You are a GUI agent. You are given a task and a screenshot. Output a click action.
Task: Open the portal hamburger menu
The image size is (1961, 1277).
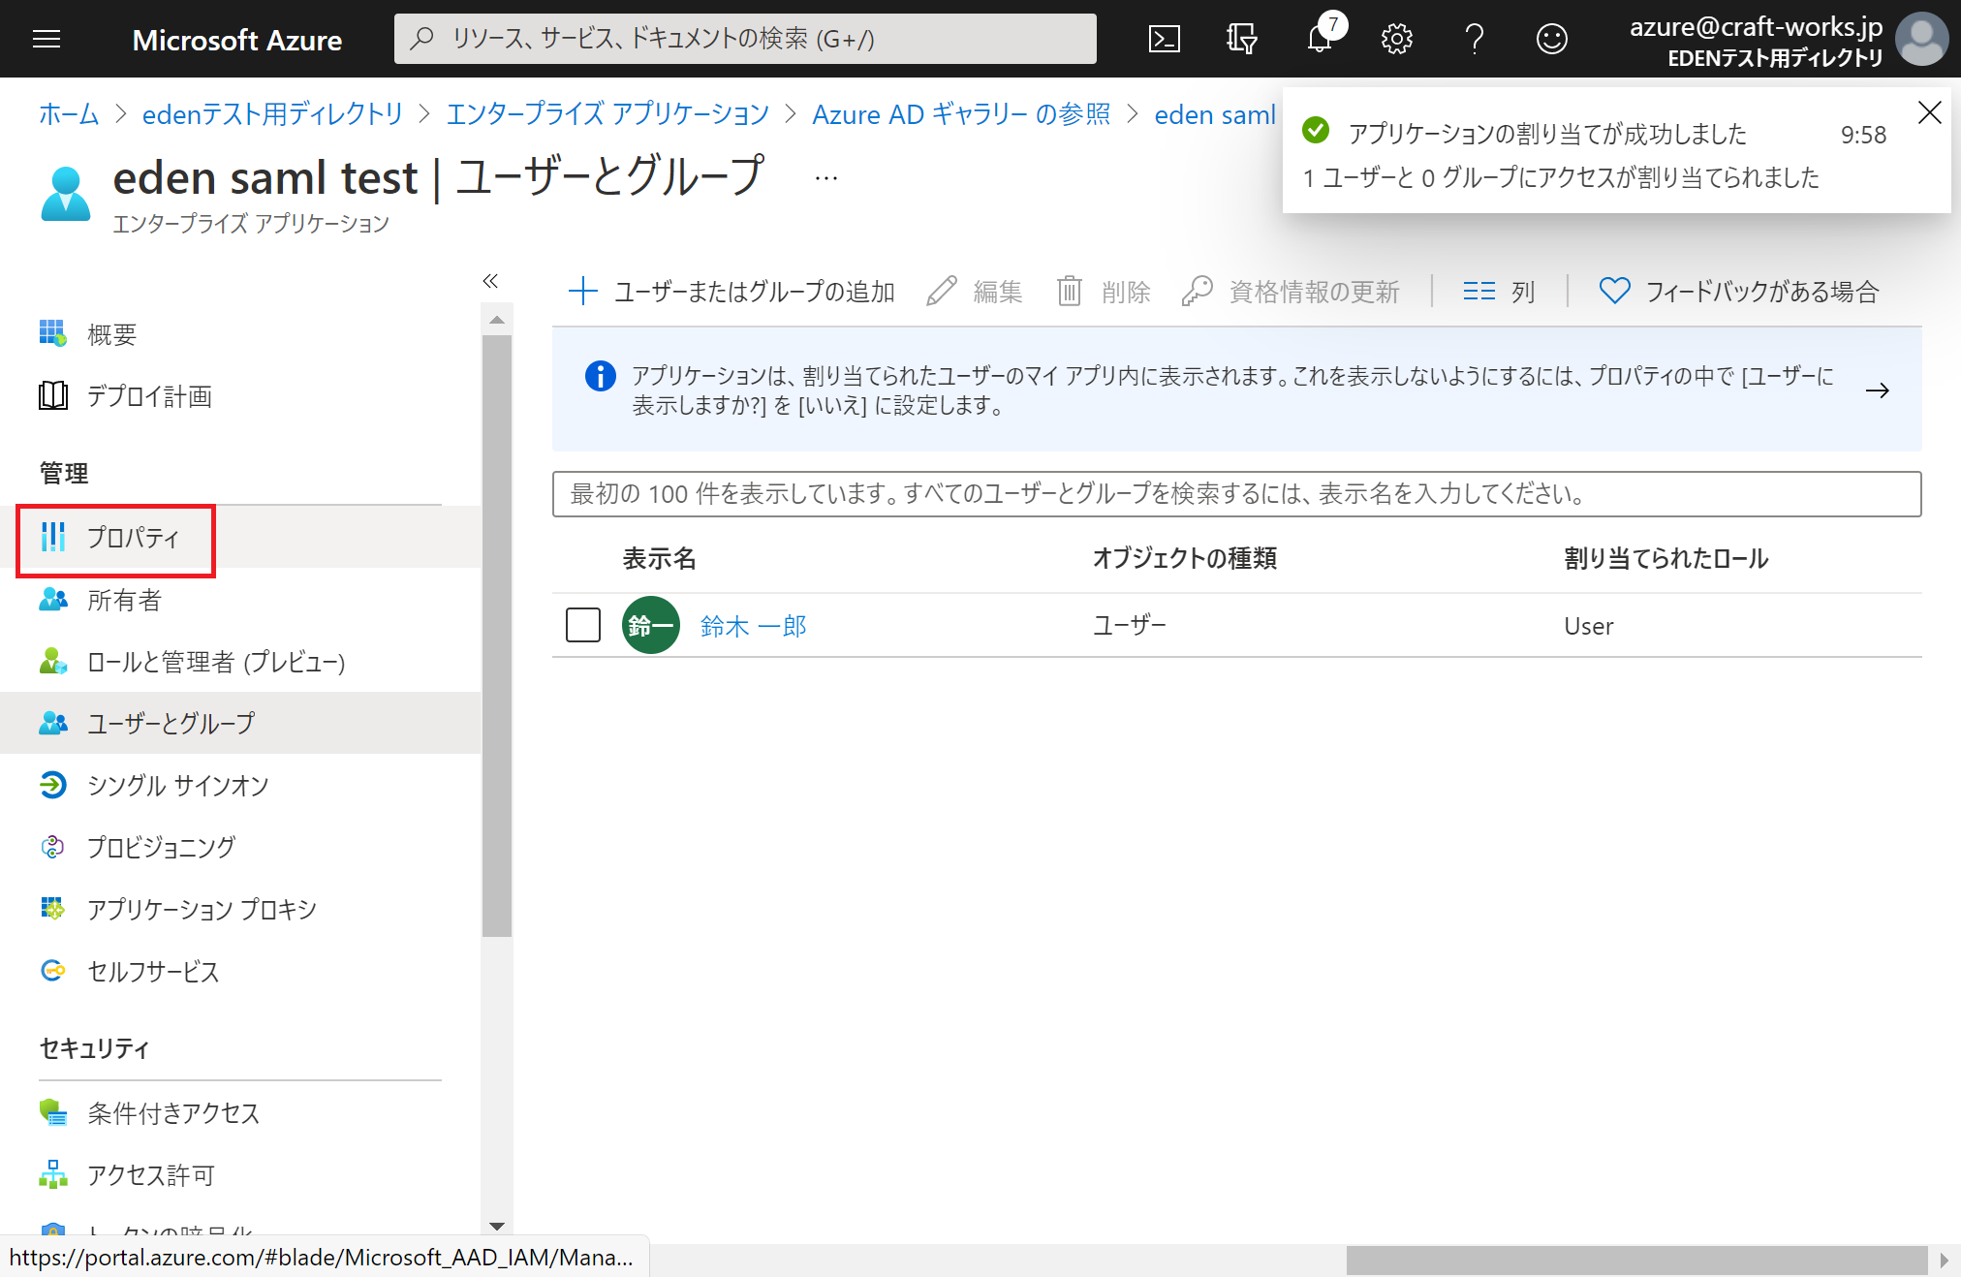click(x=46, y=39)
